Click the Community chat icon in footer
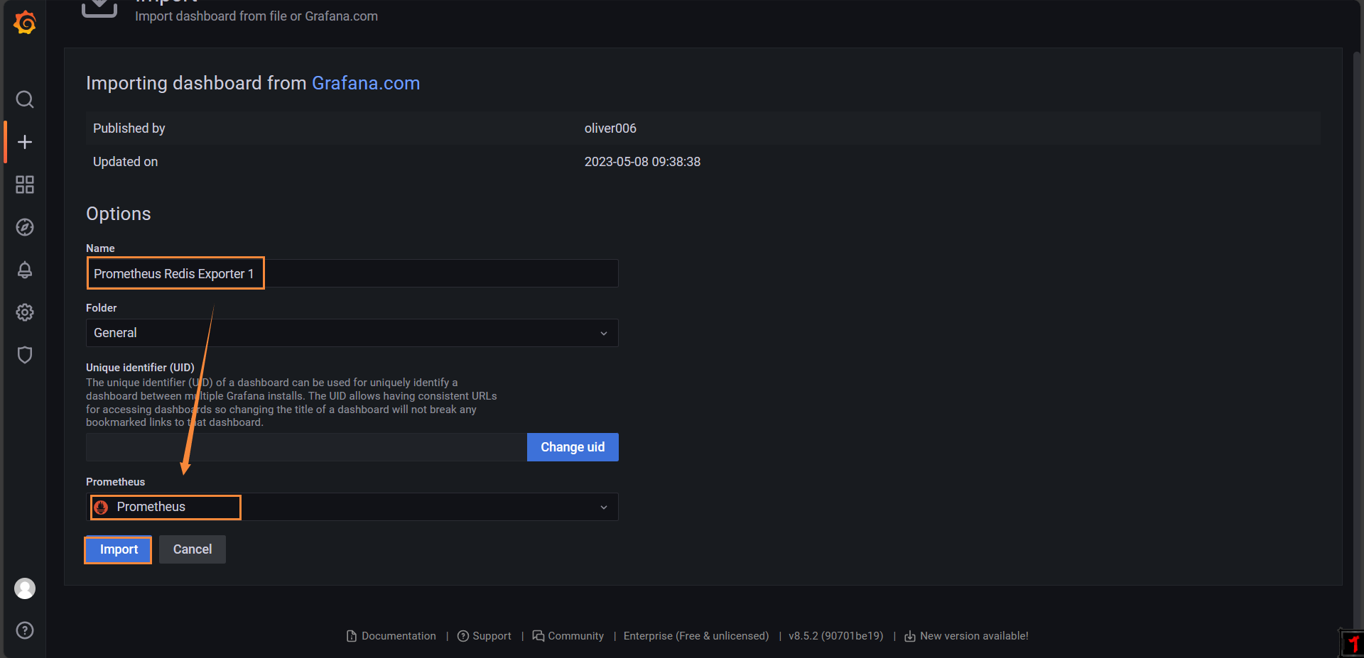Image resolution: width=1364 pixels, height=658 pixels. pyautogui.click(x=538, y=636)
